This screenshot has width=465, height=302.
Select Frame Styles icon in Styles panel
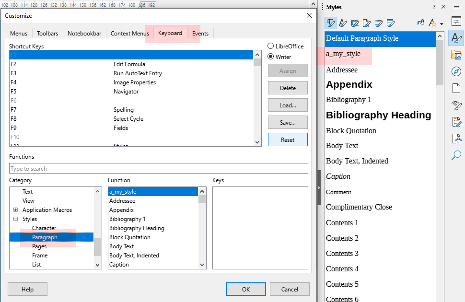[x=355, y=23]
